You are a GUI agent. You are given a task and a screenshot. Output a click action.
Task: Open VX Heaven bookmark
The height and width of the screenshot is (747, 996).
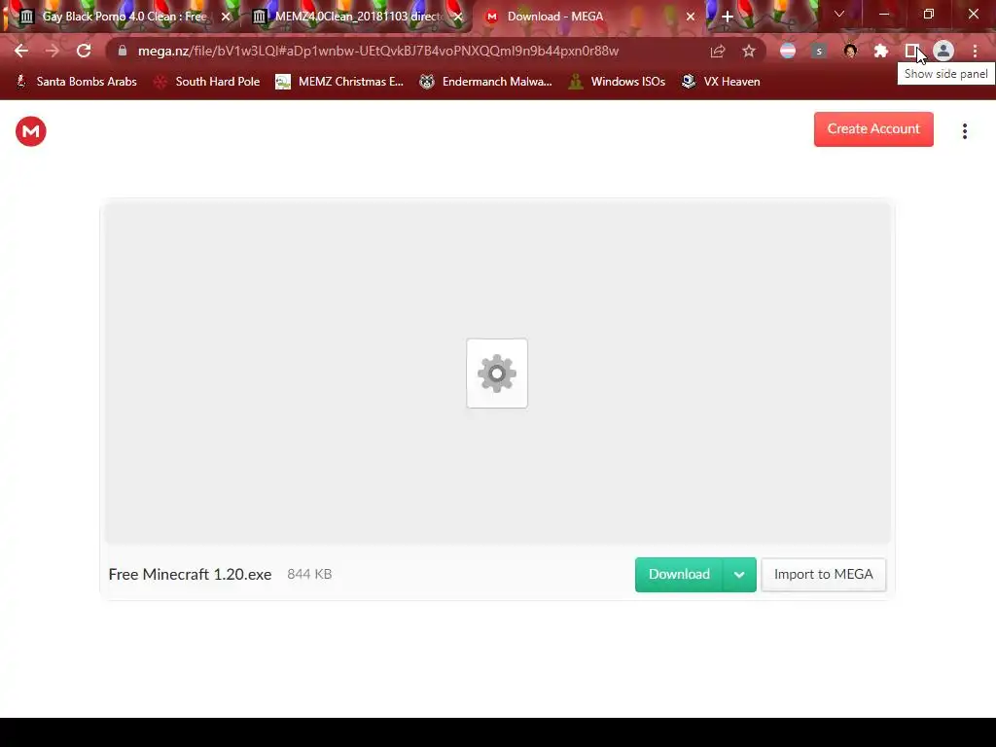[x=721, y=82]
